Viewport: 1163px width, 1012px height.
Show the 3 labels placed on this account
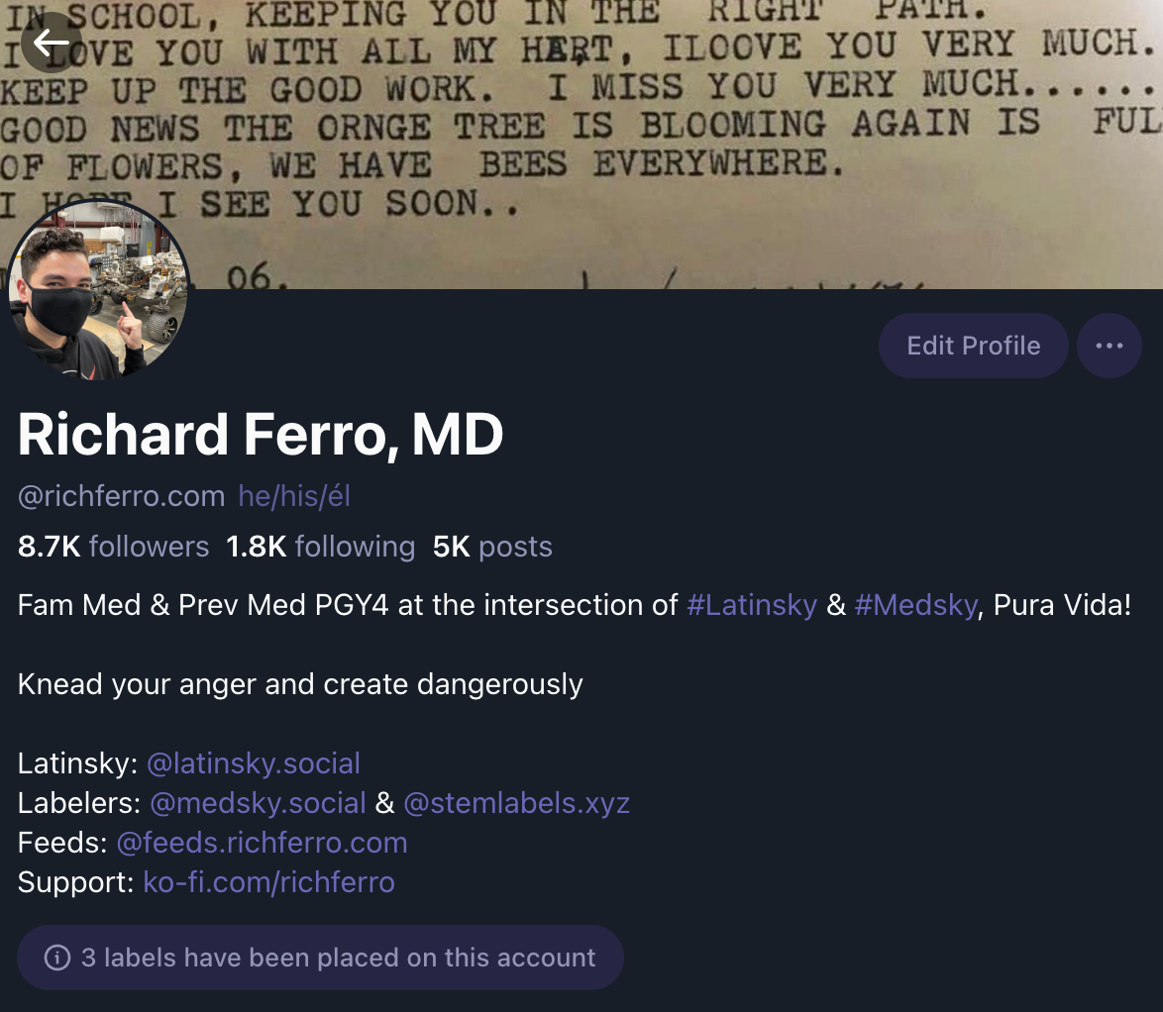[x=338, y=958]
